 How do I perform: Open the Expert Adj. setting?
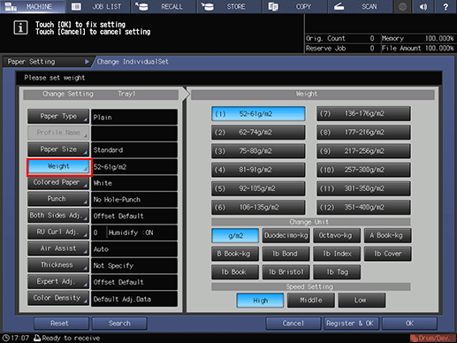point(58,281)
